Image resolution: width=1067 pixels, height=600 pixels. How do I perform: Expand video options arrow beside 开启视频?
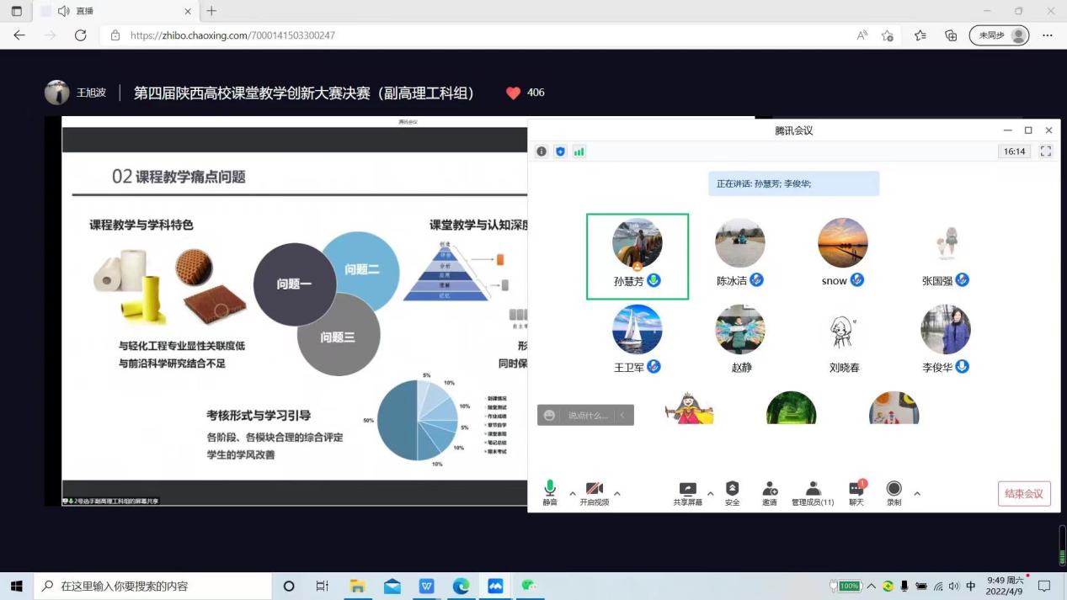[x=617, y=494]
